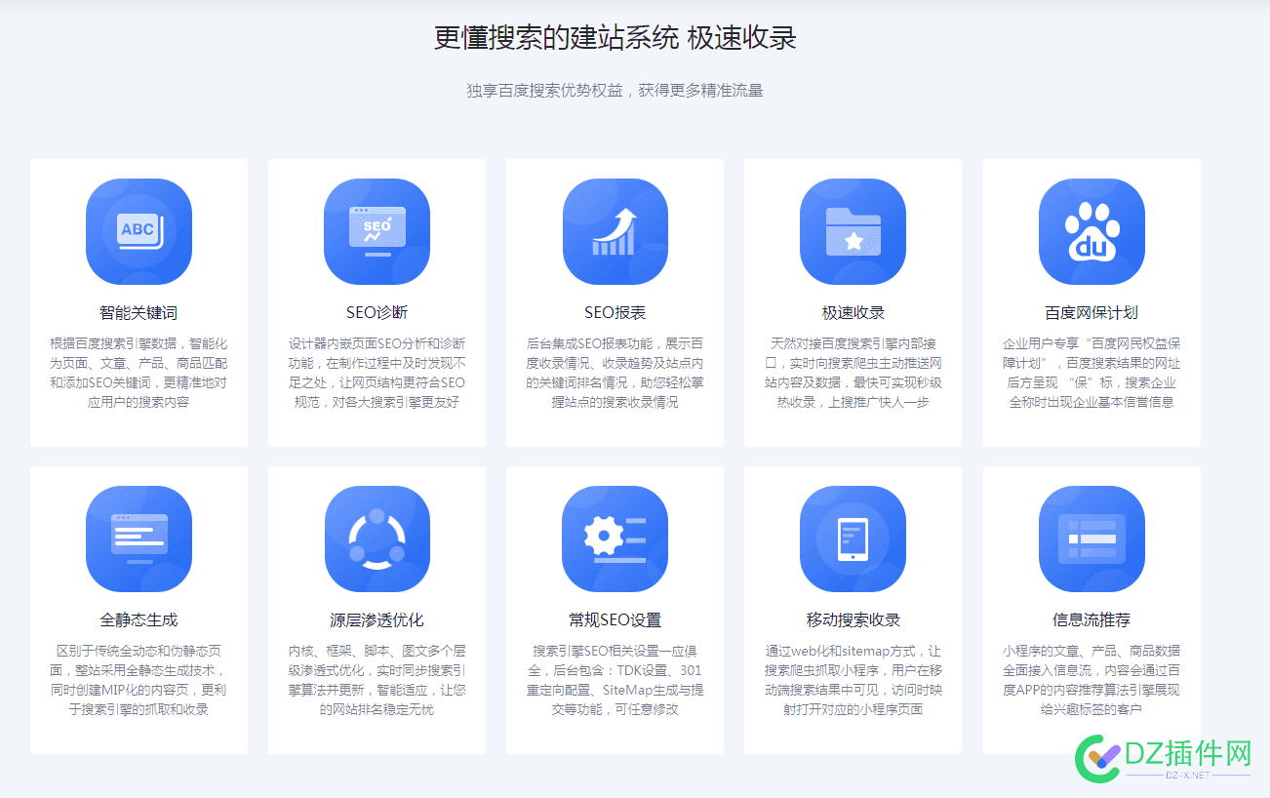Click the rising chart icon for SEO报表
This screenshot has height=798, width=1270.
615,231
